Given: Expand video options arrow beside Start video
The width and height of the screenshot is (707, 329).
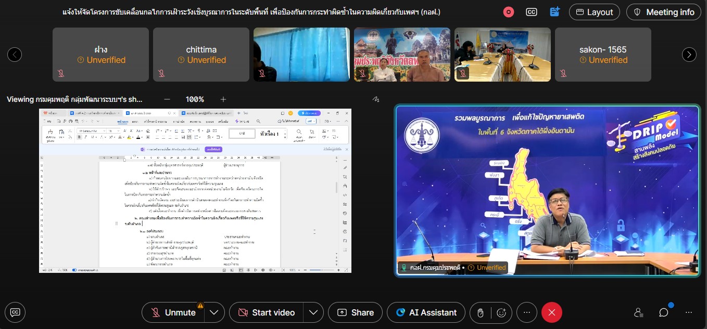Looking at the screenshot, I should point(313,312).
